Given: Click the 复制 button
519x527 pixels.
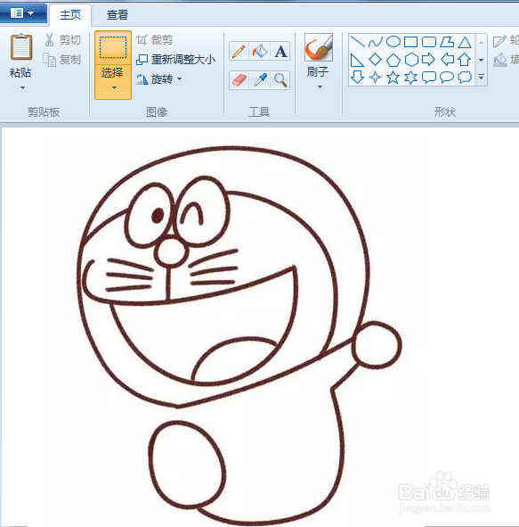Looking at the screenshot, I should click(x=62, y=60).
